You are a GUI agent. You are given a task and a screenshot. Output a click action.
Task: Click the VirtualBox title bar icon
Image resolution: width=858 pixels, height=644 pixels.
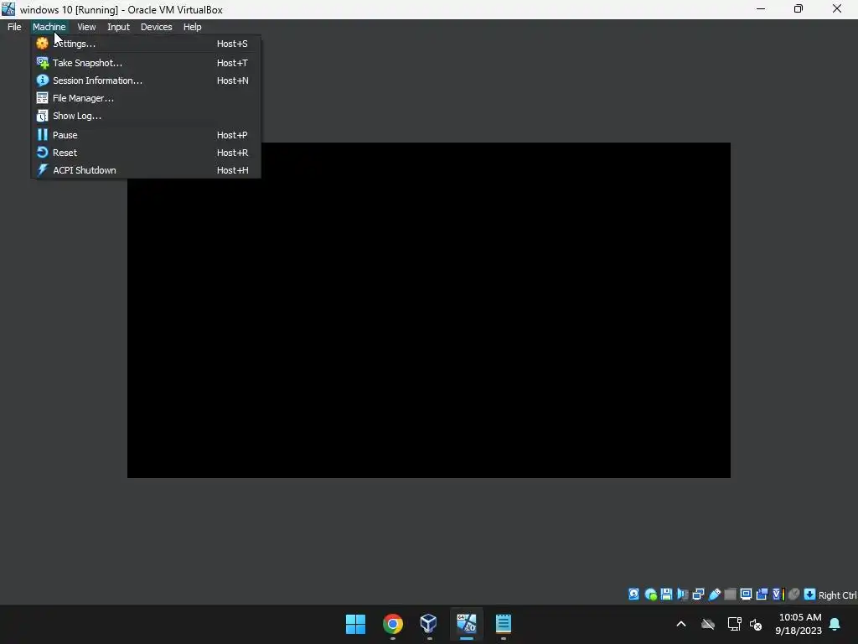pos(8,9)
